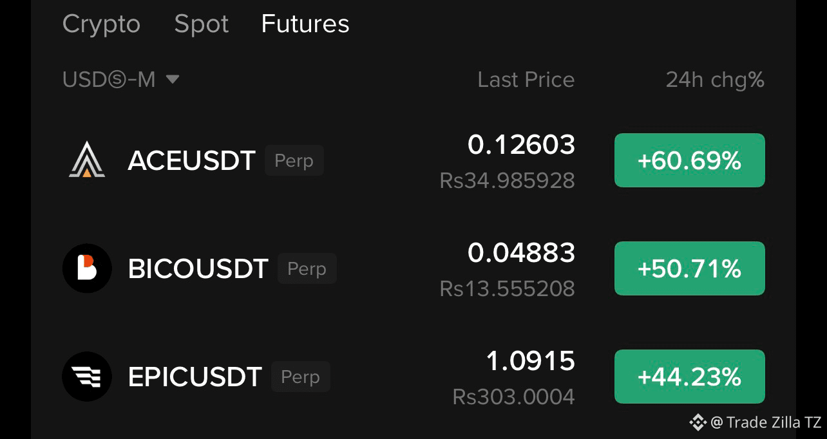Switch to the Crypto tab

(x=101, y=24)
